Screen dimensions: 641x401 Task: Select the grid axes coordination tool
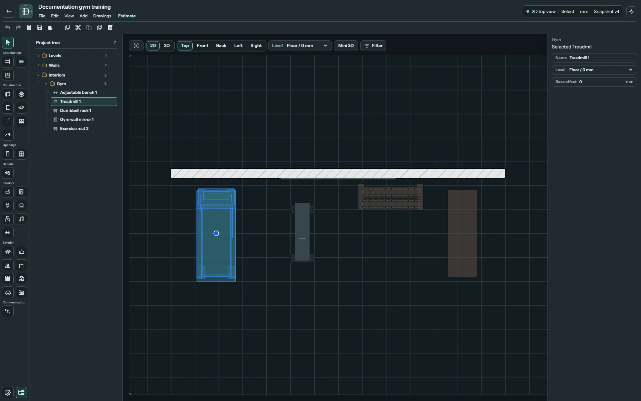tap(8, 61)
